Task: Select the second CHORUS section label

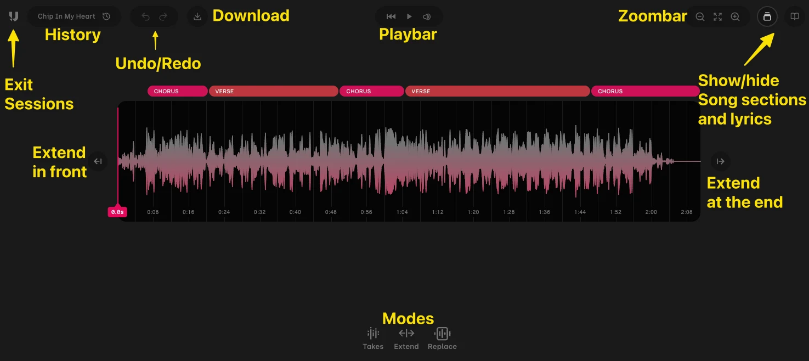Action: point(372,91)
